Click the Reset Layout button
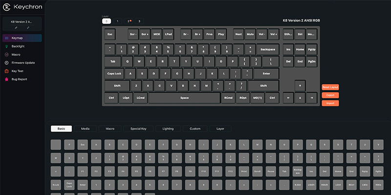Screen dimensions: 391x195 (x=330, y=87)
